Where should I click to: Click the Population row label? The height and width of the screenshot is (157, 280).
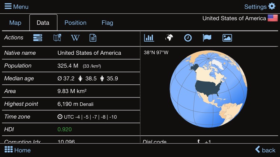click(18, 66)
